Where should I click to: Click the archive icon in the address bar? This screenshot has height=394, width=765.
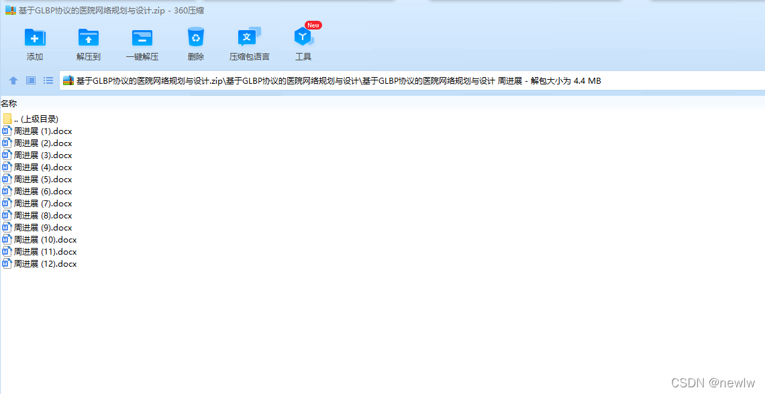tap(68, 80)
